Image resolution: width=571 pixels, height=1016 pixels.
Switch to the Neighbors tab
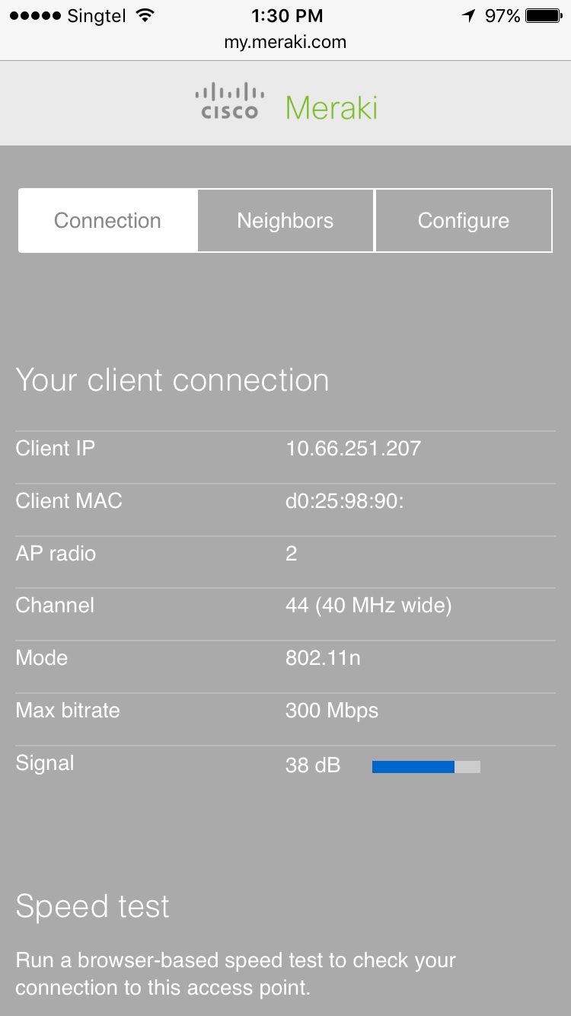pyautogui.click(x=285, y=221)
